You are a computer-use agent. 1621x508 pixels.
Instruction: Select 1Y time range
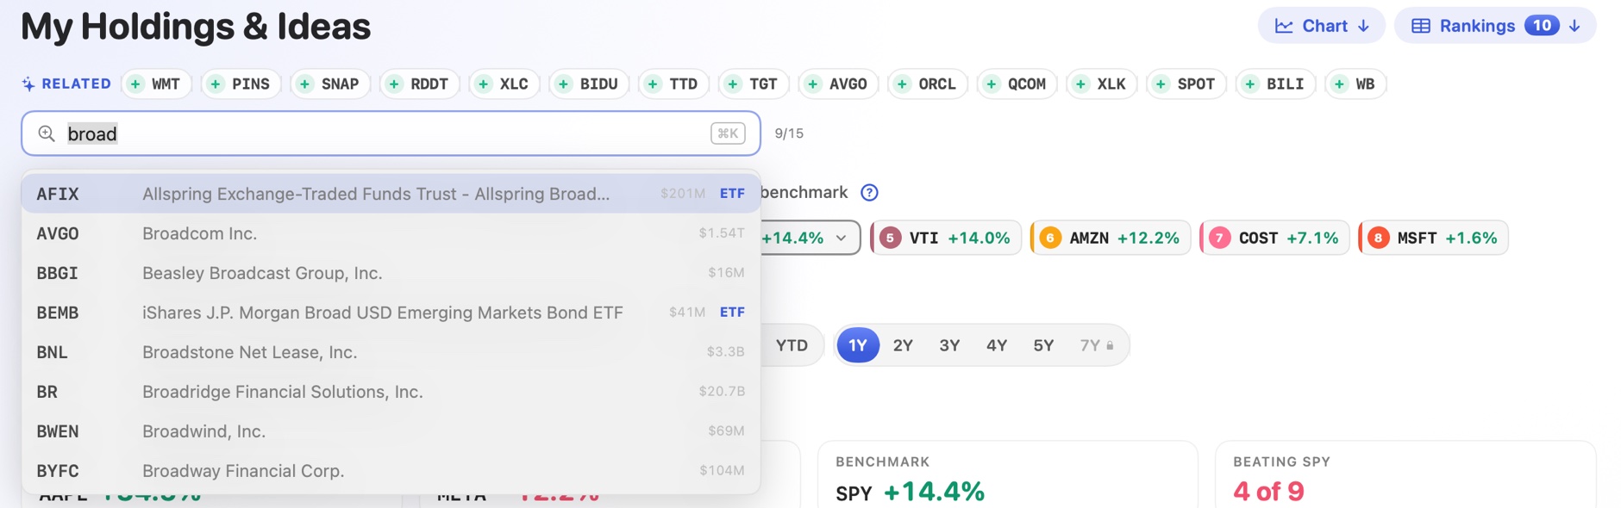point(858,345)
